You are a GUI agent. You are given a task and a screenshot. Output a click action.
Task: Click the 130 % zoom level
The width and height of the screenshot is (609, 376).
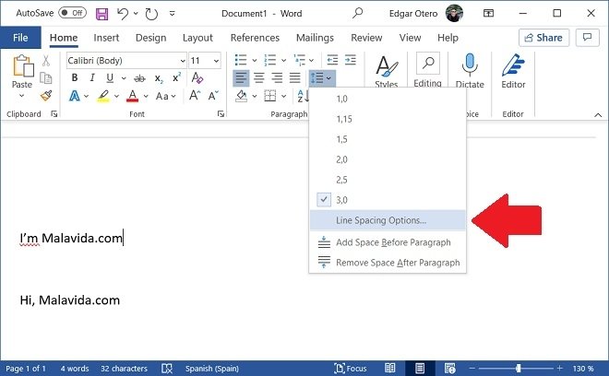pyautogui.click(x=583, y=369)
